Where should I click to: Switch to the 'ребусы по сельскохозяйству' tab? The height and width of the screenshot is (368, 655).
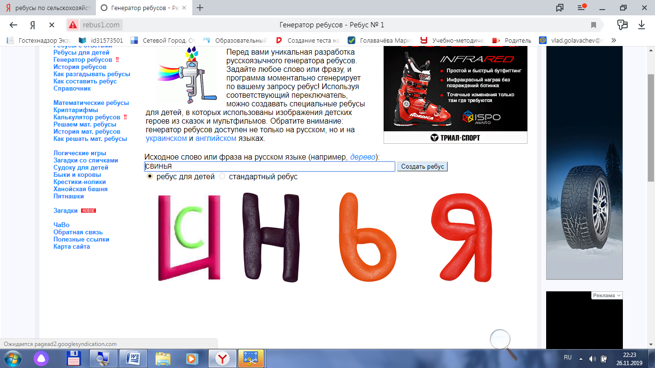[x=48, y=8]
